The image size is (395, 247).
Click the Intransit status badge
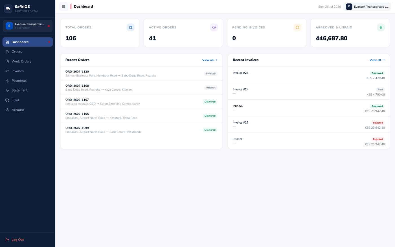pyautogui.click(x=211, y=88)
